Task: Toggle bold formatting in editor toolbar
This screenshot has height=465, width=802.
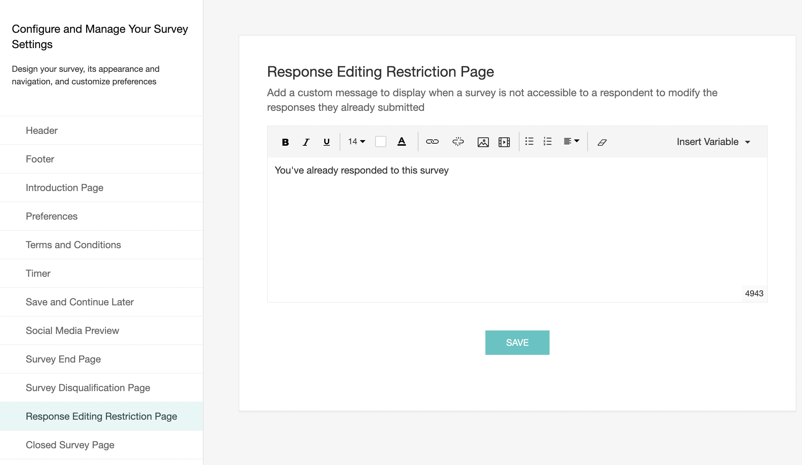Action: pyautogui.click(x=285, y=142)
